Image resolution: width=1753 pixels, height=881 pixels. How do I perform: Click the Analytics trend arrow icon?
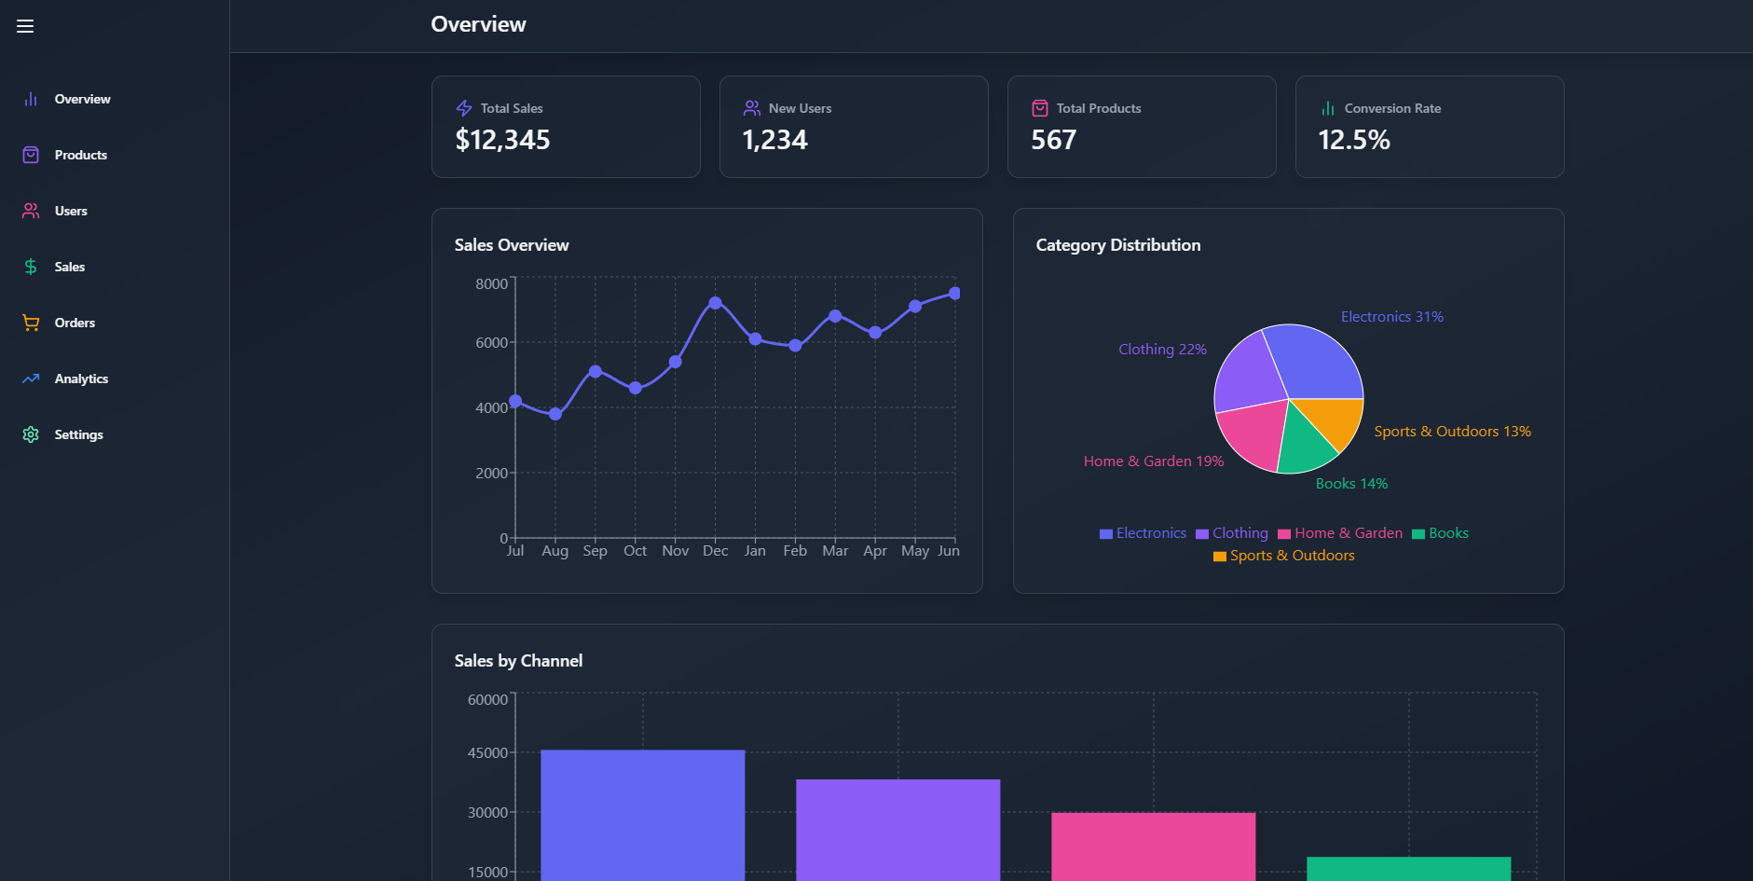pyautogui.click(x=30, y=379)
